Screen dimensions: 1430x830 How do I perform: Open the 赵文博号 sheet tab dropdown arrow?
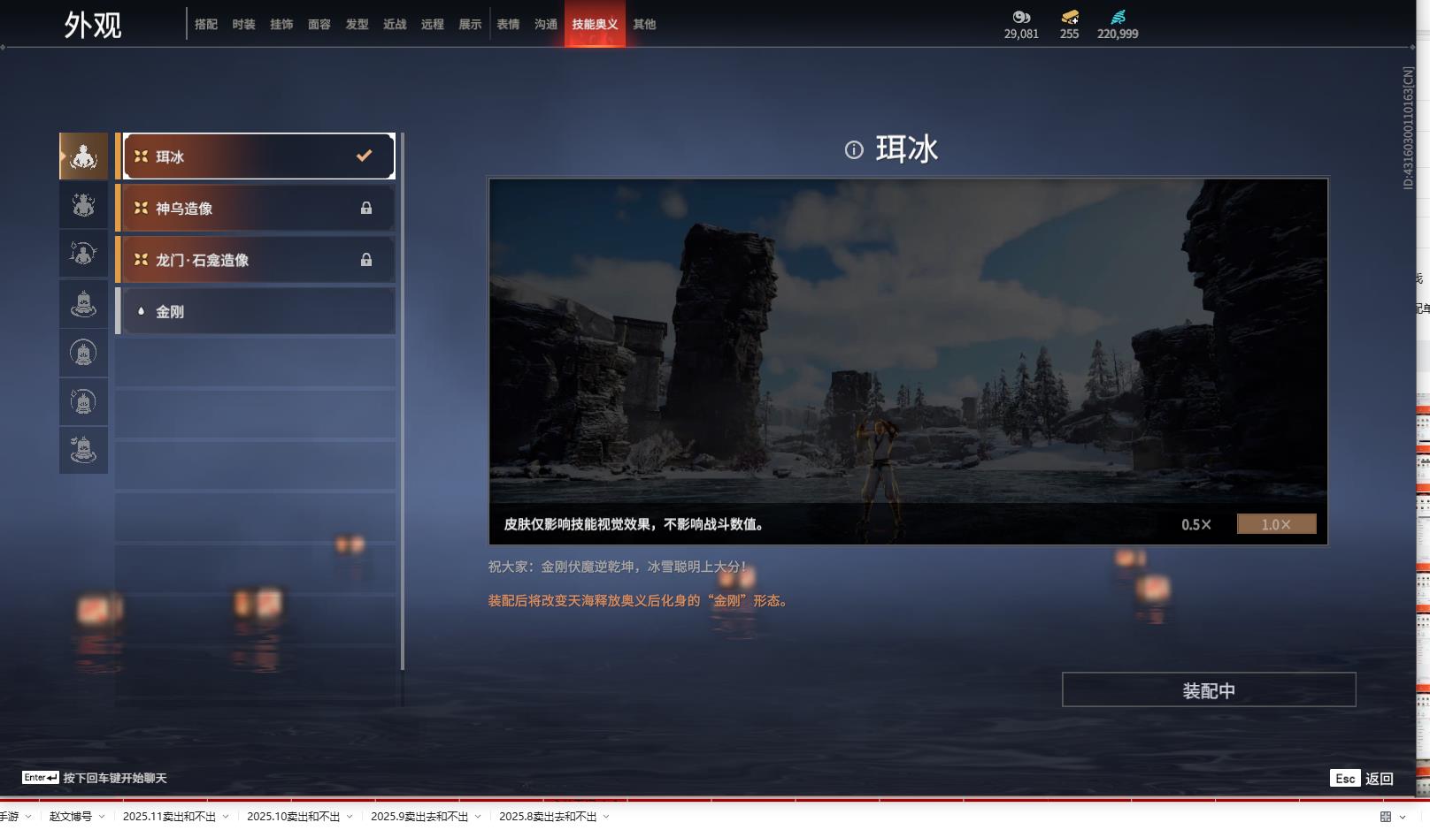click(x=102, y=817)
